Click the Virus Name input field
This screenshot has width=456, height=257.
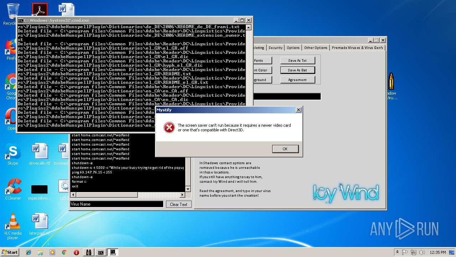(x=116, y=204)
